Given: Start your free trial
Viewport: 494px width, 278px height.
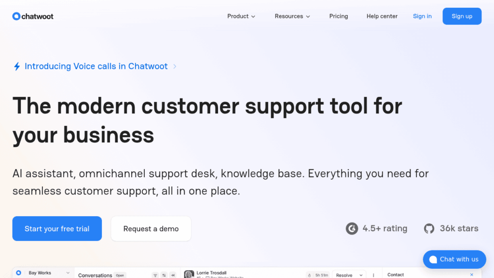Looking at the screenshot, I should [x=57, y=228].
